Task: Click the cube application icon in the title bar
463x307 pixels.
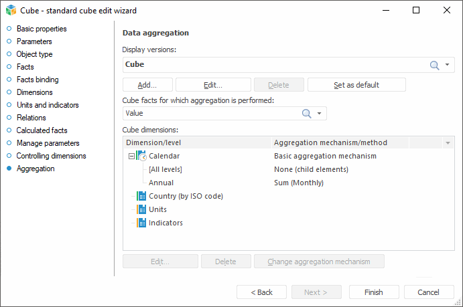Action: click(10, 11)
